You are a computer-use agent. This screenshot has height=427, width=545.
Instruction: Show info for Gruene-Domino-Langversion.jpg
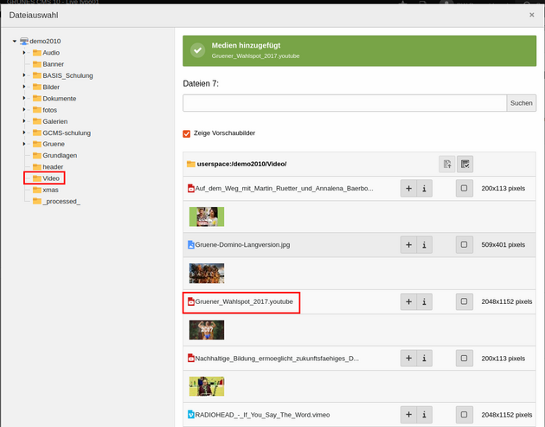[425, 244]
